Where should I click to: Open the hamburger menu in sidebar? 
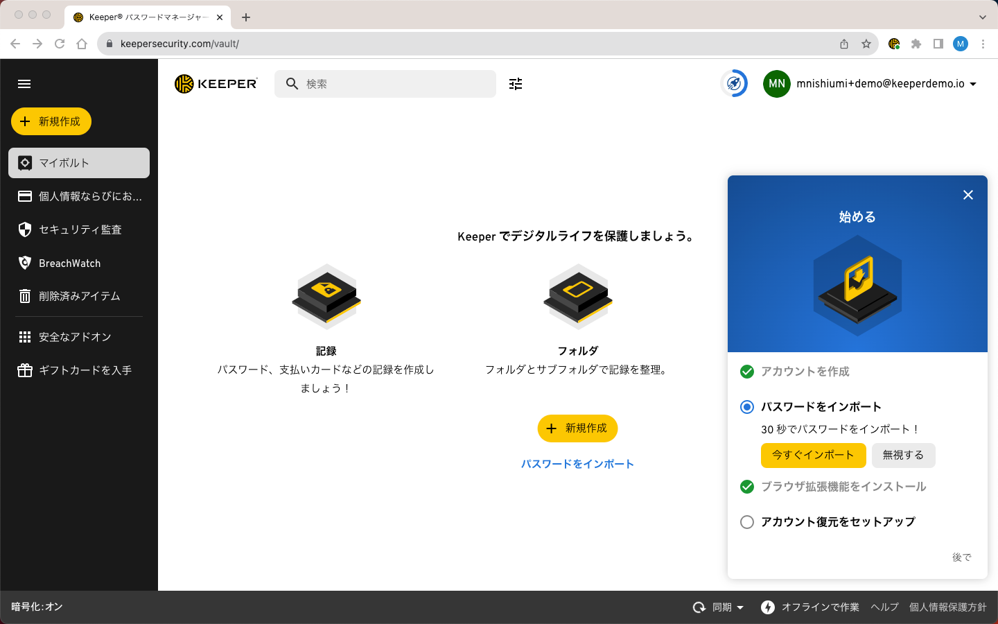pos(24,84)
